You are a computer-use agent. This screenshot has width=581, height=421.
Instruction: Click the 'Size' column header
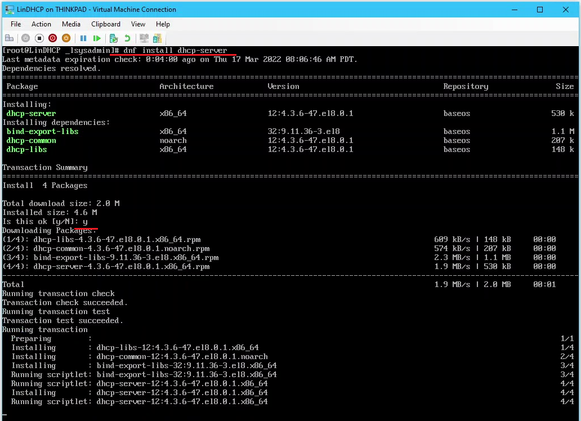click(x=565, y=86)
